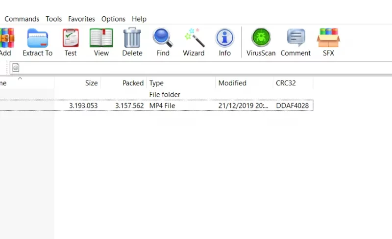This screenshot has width=392, height=239.
Task: Add an archive Comment
Action: pyautogui.click(x=296, y=38)
